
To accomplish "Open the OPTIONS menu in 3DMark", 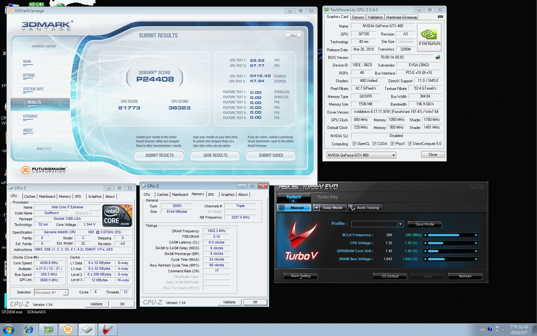I will (x=29, y=76).
